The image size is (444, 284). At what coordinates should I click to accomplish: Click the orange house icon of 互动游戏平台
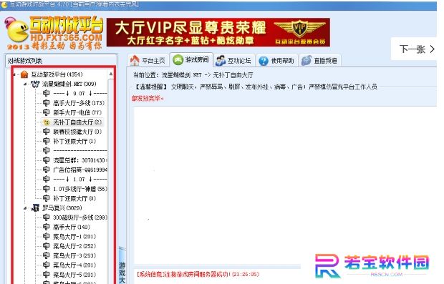[24, 74]
